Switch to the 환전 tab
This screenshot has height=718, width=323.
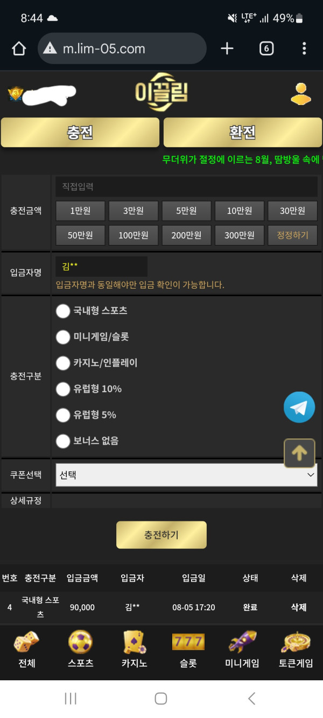click(x=242, y=133)
